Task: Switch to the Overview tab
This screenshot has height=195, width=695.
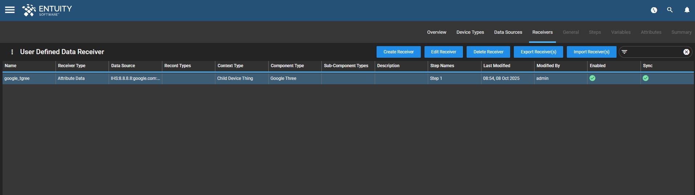Action: click(436, 32)
